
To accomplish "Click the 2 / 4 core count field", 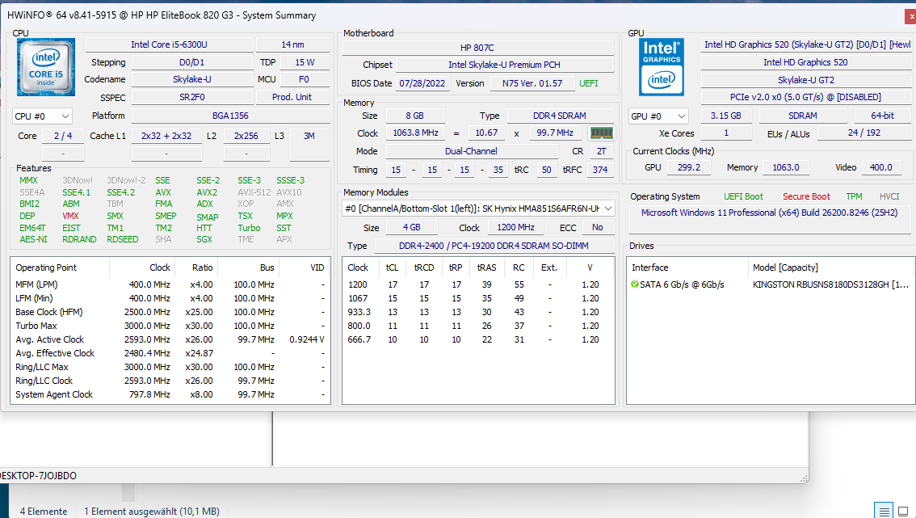I will [x=63, y=136].
